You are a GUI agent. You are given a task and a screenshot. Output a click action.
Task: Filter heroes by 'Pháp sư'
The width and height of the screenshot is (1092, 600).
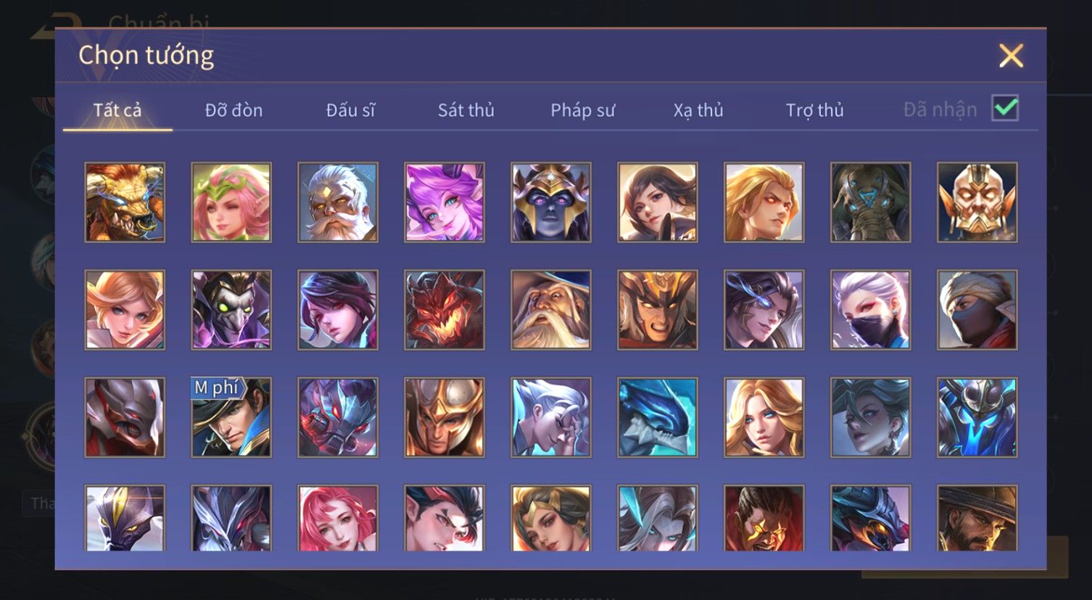pyautogui.click(x=582, y=110)
